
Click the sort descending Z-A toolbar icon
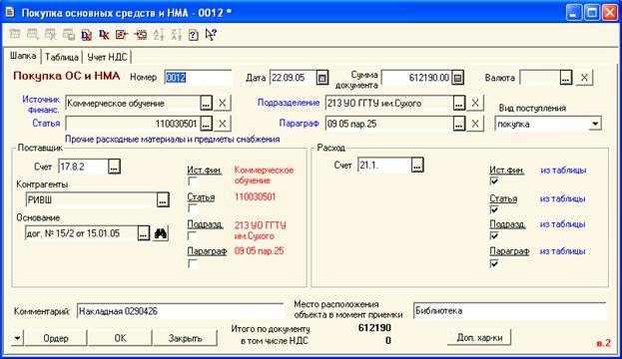coord(176,35)
